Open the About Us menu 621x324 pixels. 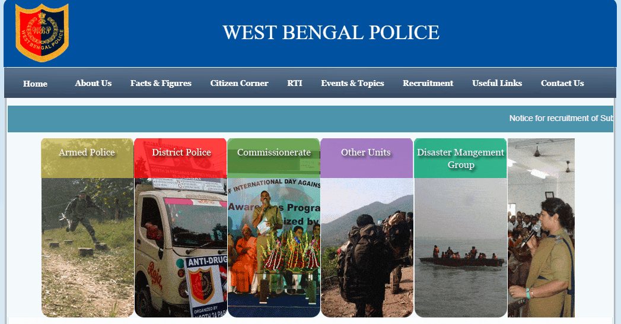(x=93, y=83)
